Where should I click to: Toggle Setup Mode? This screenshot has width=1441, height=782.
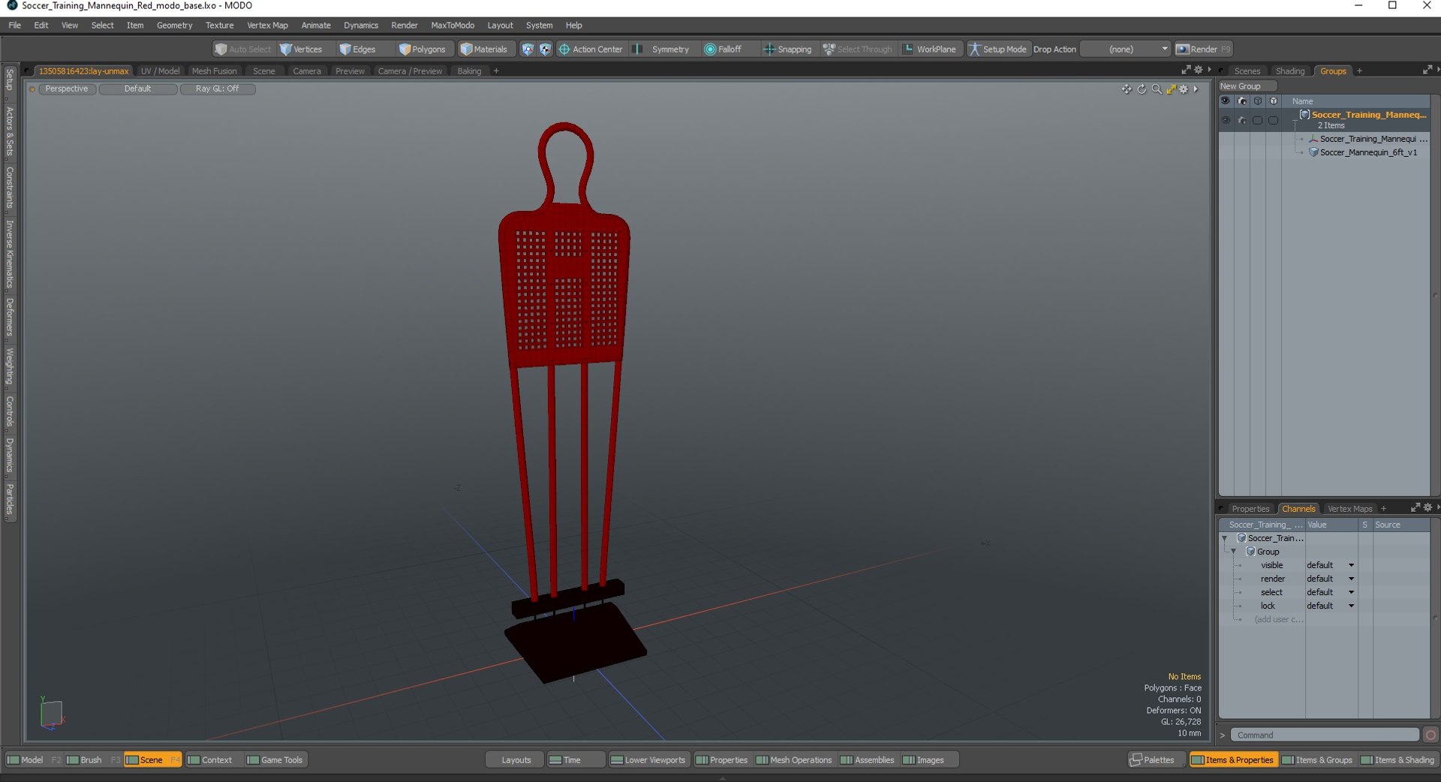[997, 50]
